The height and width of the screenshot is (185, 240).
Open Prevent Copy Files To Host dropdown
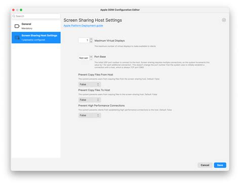[90, 100]
